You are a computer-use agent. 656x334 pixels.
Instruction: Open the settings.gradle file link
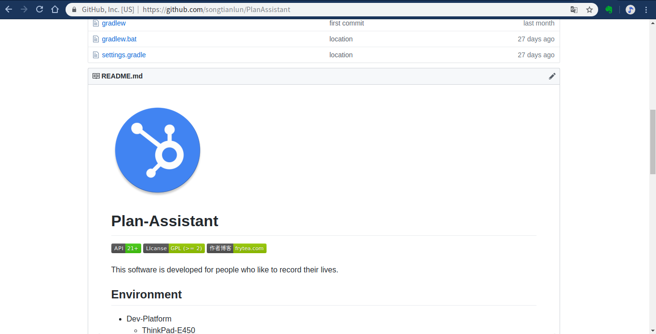point(124,55)
